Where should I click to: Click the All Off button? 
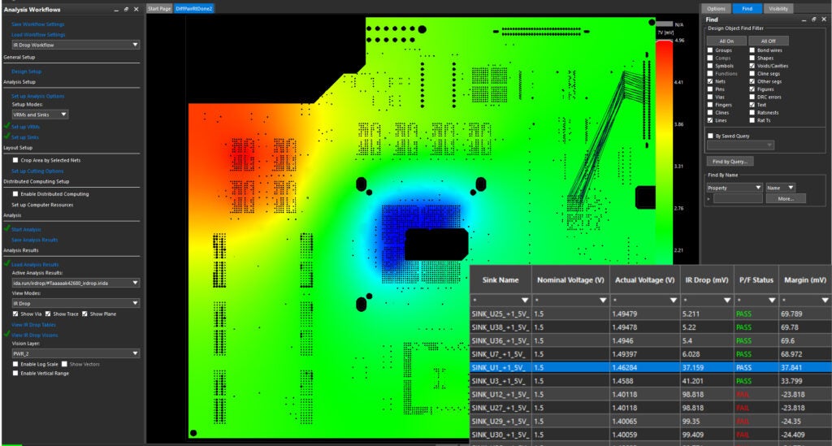[x=769, y=41]
